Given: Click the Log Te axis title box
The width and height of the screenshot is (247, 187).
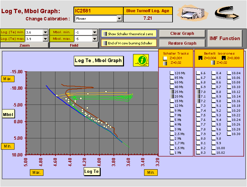Looking at the screenshot, I should point(92,172).
